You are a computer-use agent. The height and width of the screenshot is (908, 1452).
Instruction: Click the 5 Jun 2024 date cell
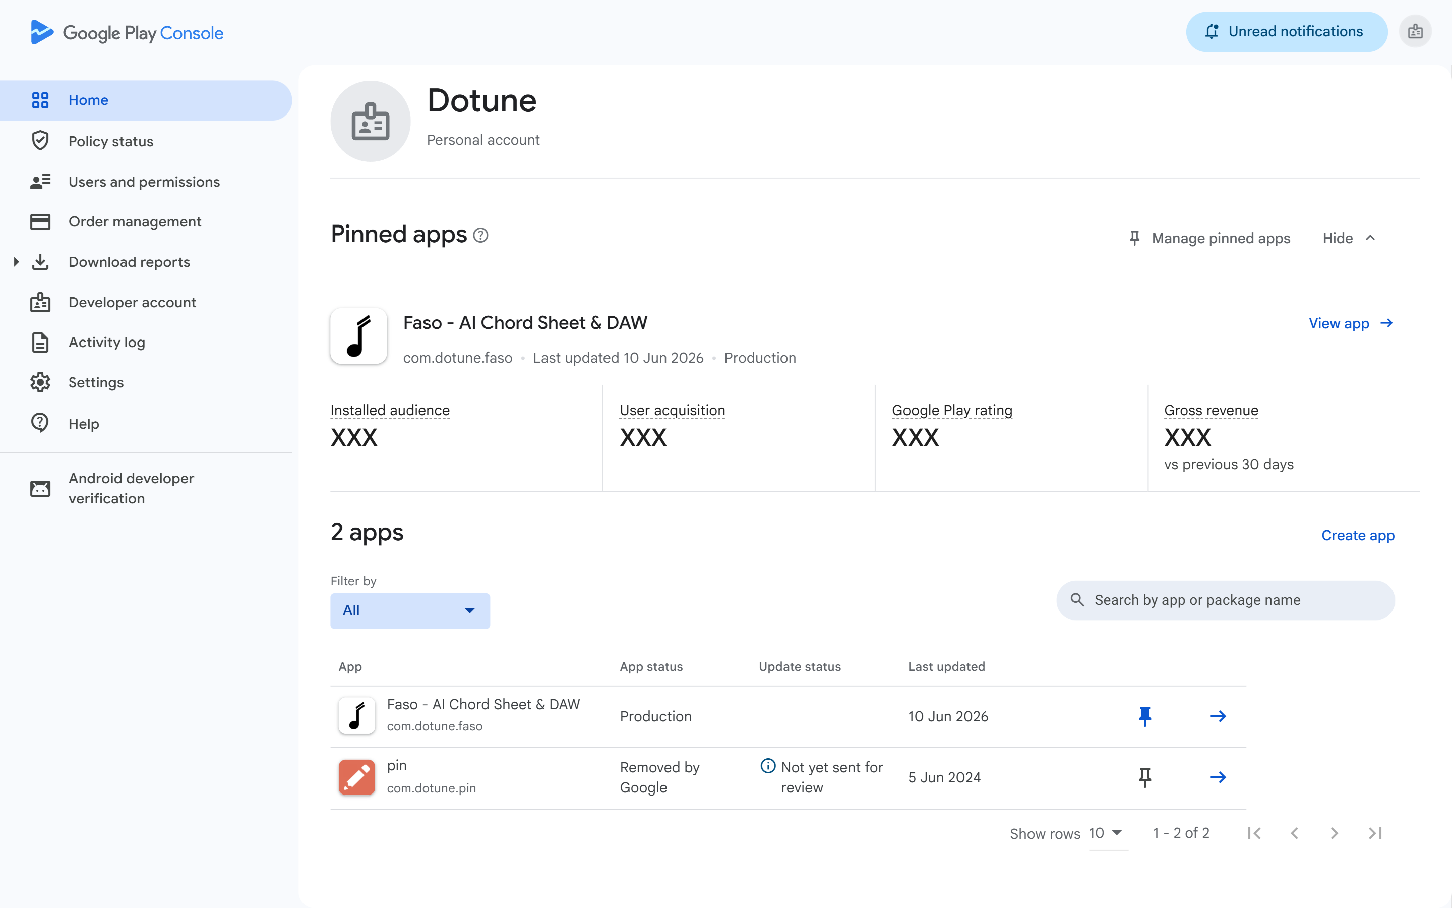point(944,777)
